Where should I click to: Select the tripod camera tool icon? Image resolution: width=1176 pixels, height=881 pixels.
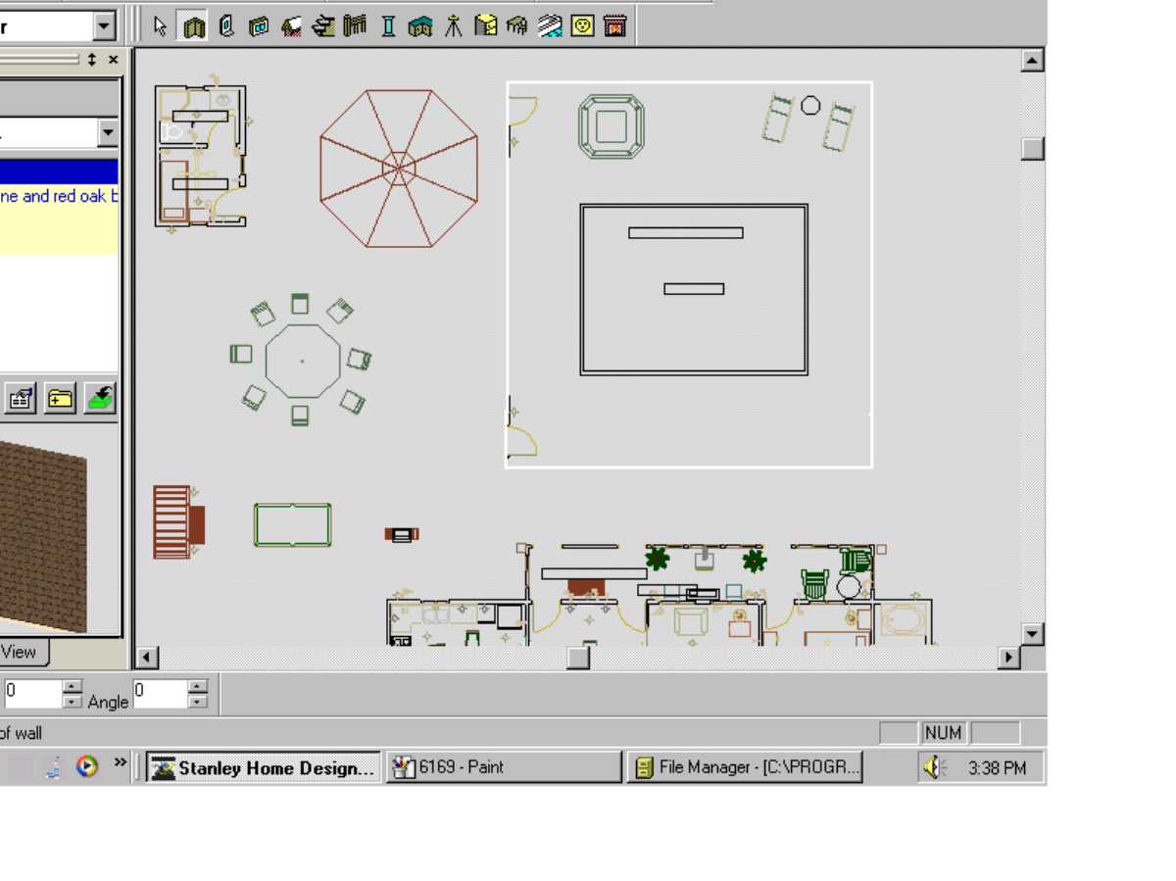[453, 26]
